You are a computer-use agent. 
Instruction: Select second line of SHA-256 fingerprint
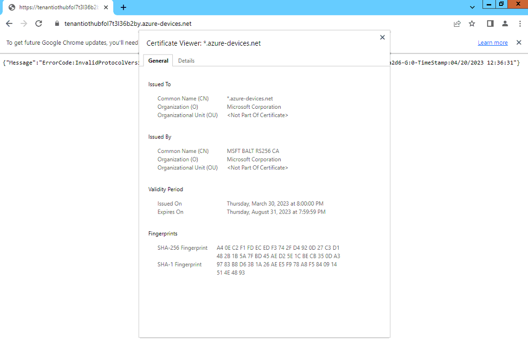click(279, 256)
